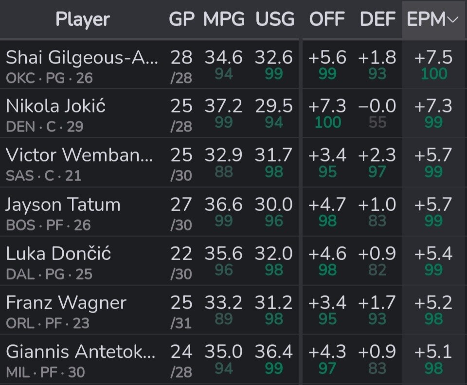Open Nikola Jokić player page
This screenshot has width=467, height=385.
pos(55,106)
